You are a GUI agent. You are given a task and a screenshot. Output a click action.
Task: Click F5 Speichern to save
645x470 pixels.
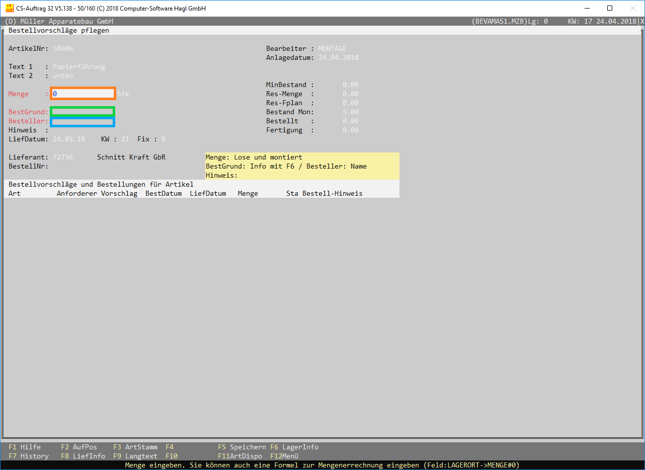pyautogui.click(x=241, y=447)
